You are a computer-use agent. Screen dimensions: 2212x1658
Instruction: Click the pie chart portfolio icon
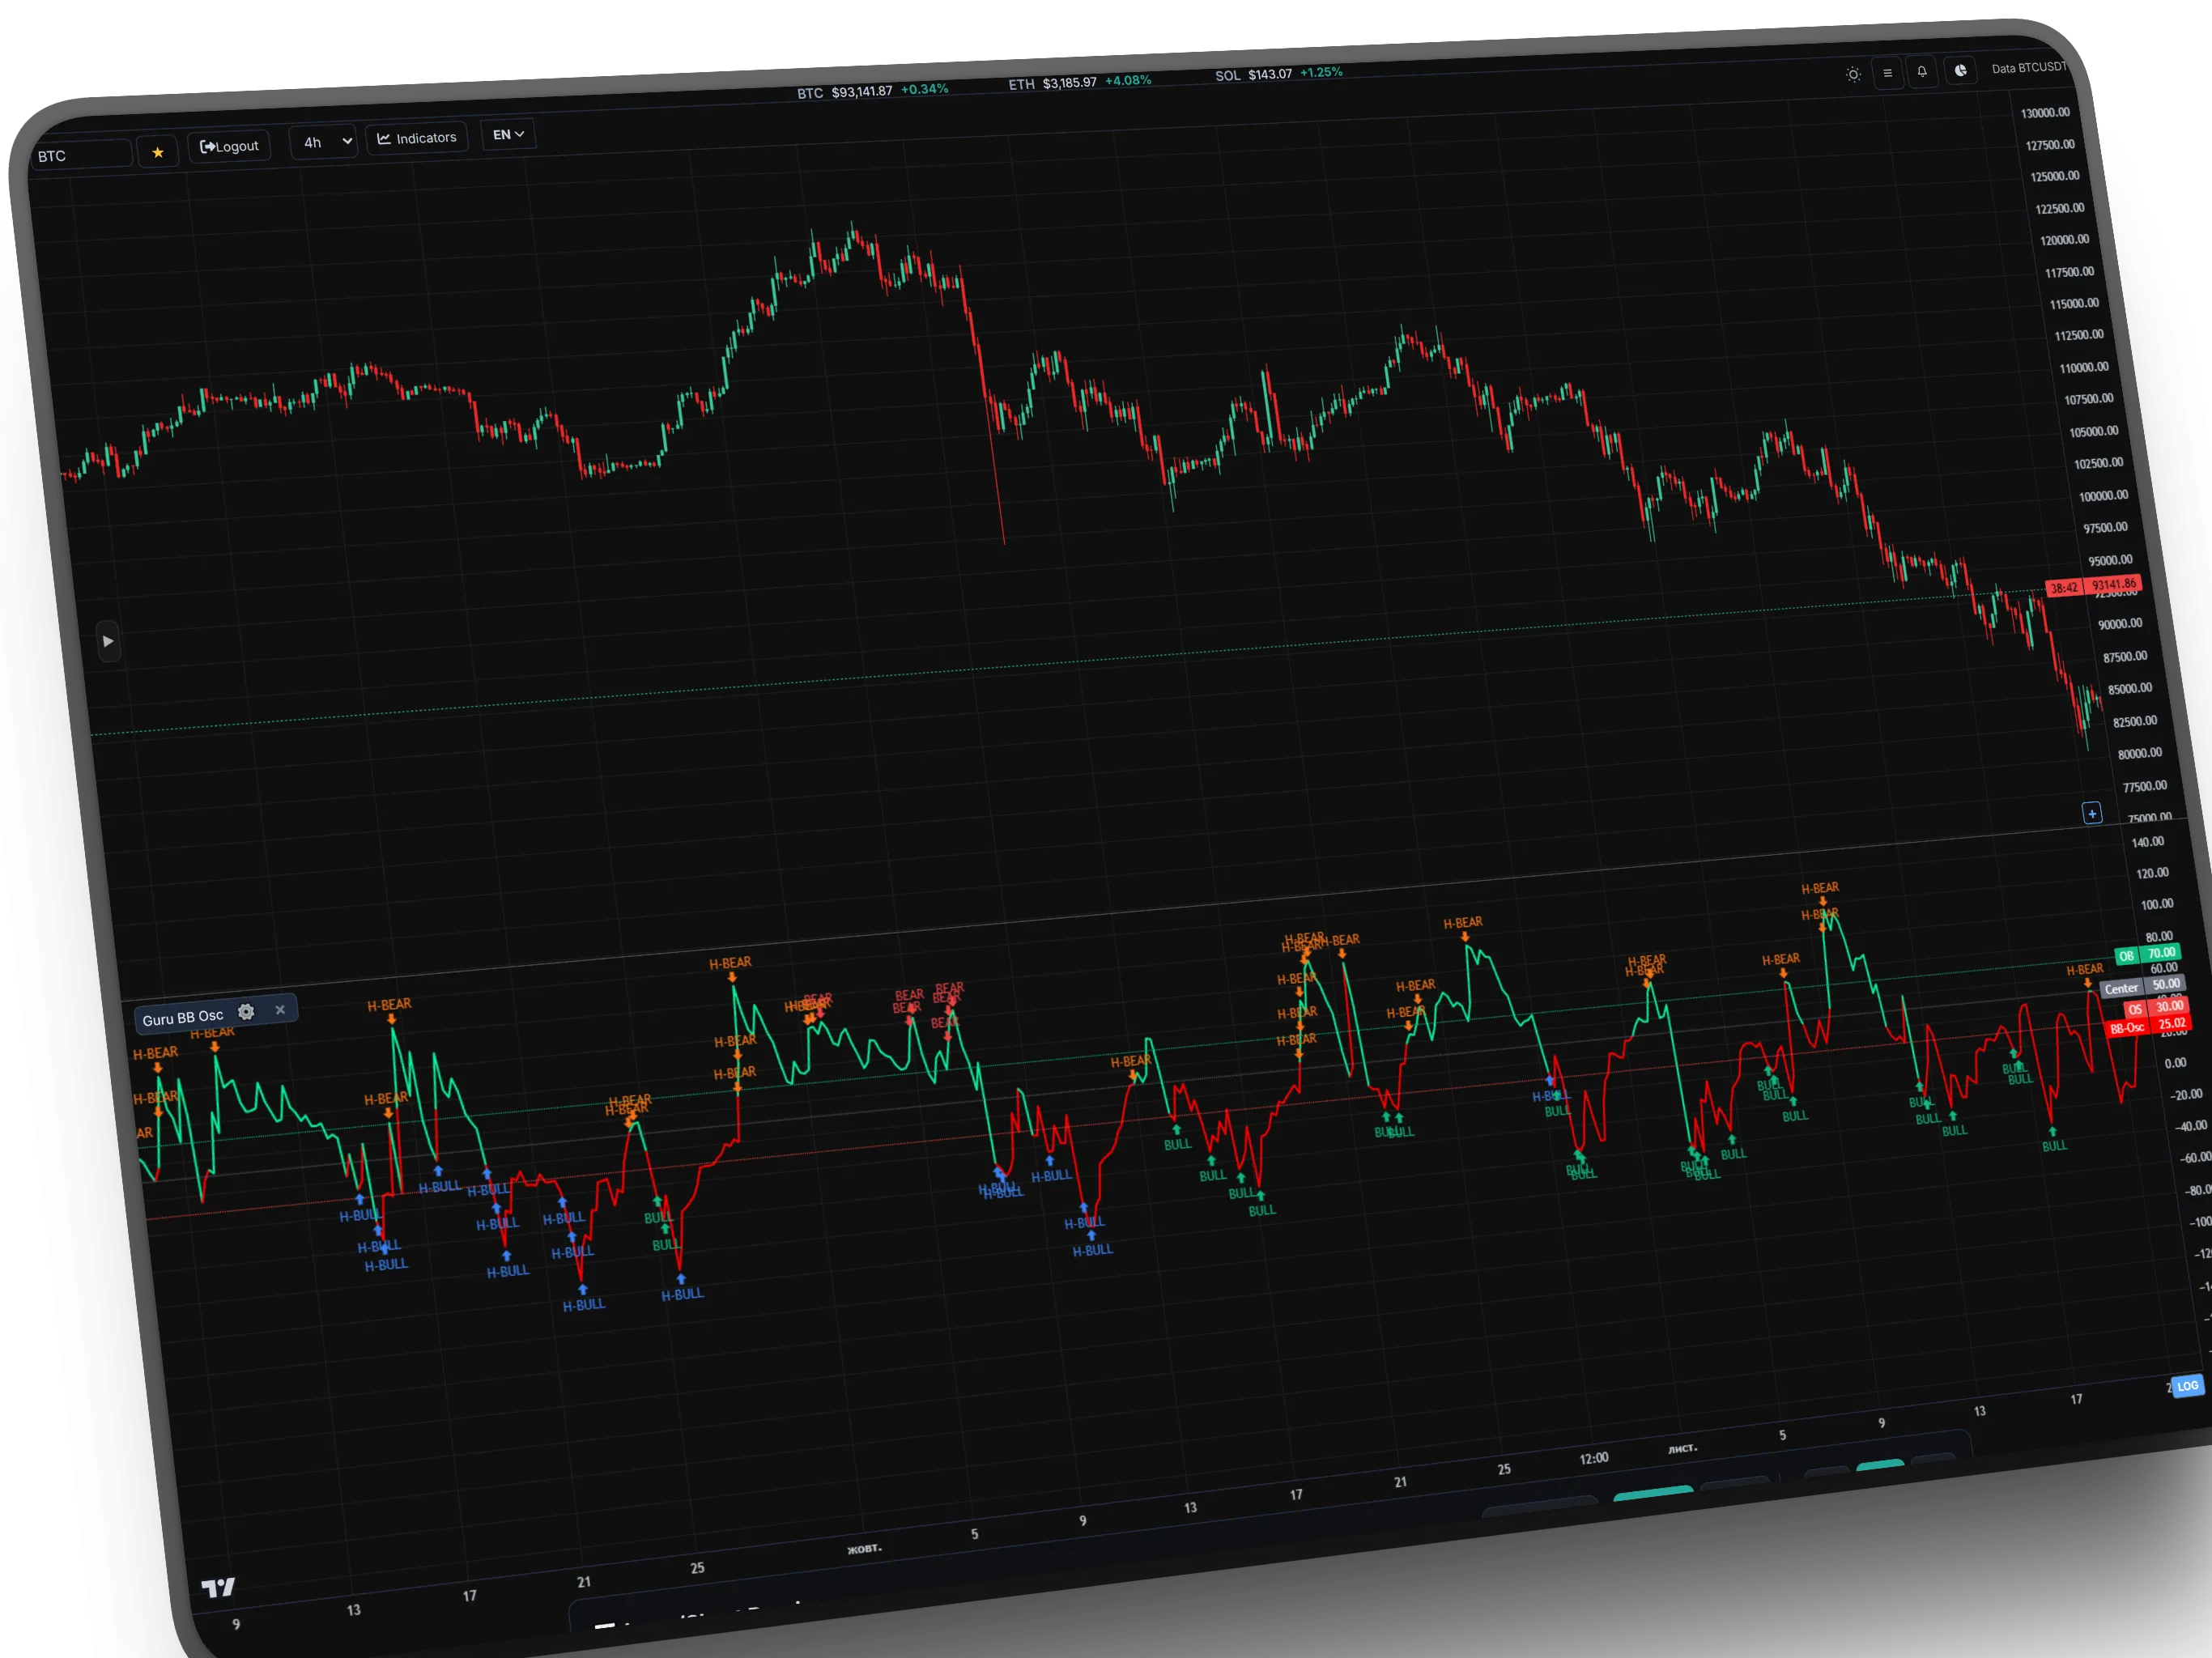(x=1960, y=70)
